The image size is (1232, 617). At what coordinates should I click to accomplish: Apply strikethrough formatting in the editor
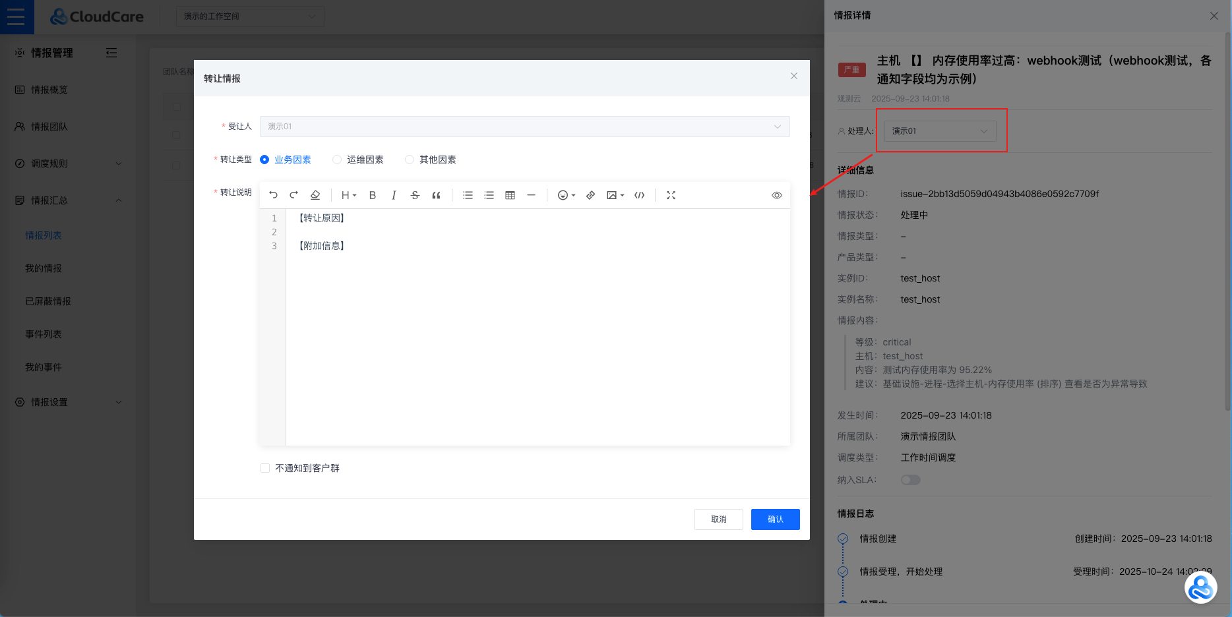[415, 195]
